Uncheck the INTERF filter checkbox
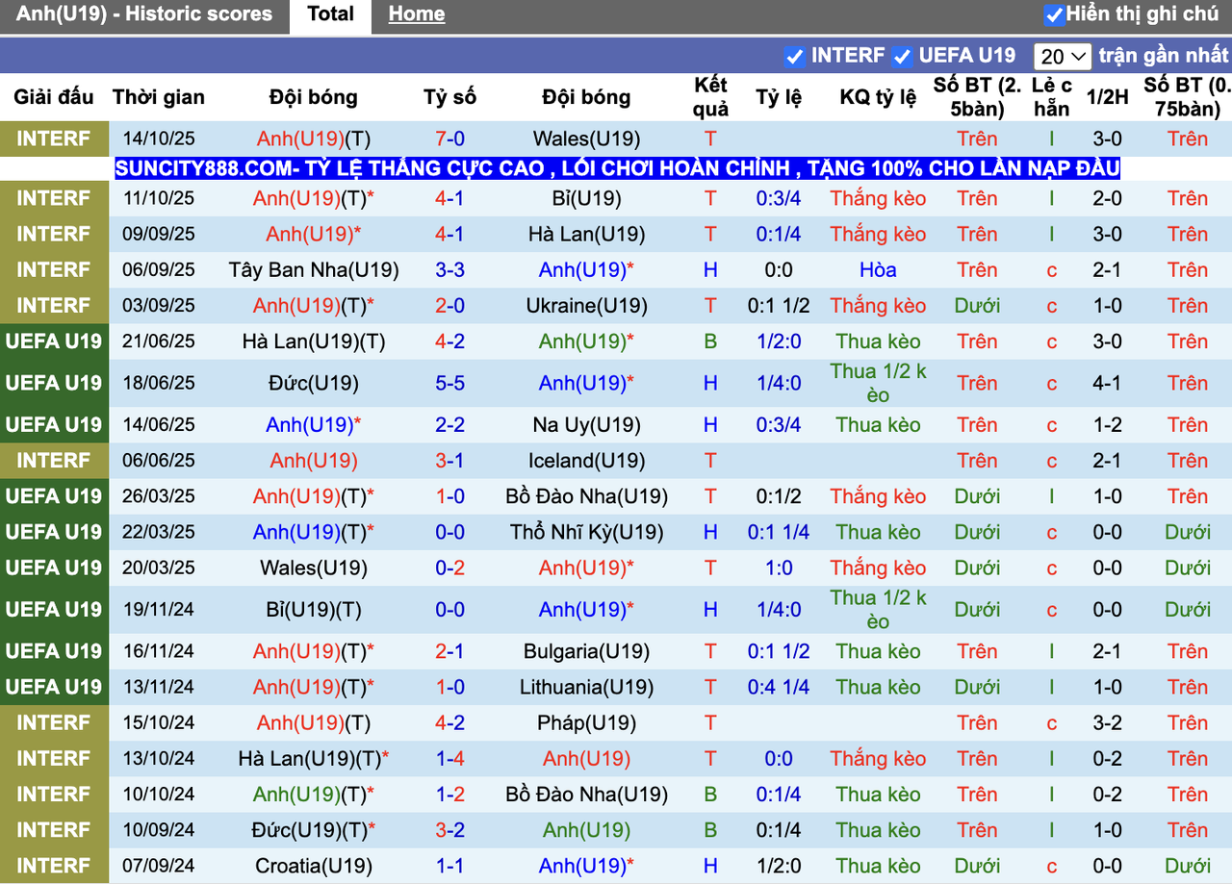The width and height of the screenshot is (1232, 884). click(794, 56)
